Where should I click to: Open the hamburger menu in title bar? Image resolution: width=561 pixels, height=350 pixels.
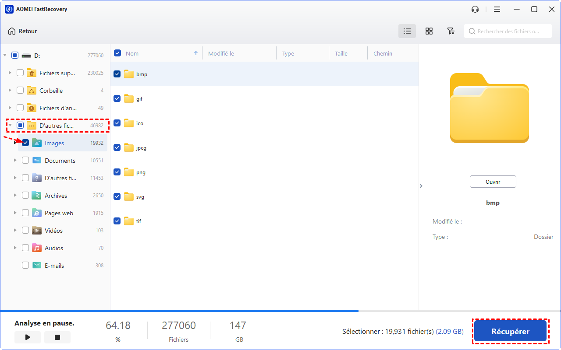(497, 9)
